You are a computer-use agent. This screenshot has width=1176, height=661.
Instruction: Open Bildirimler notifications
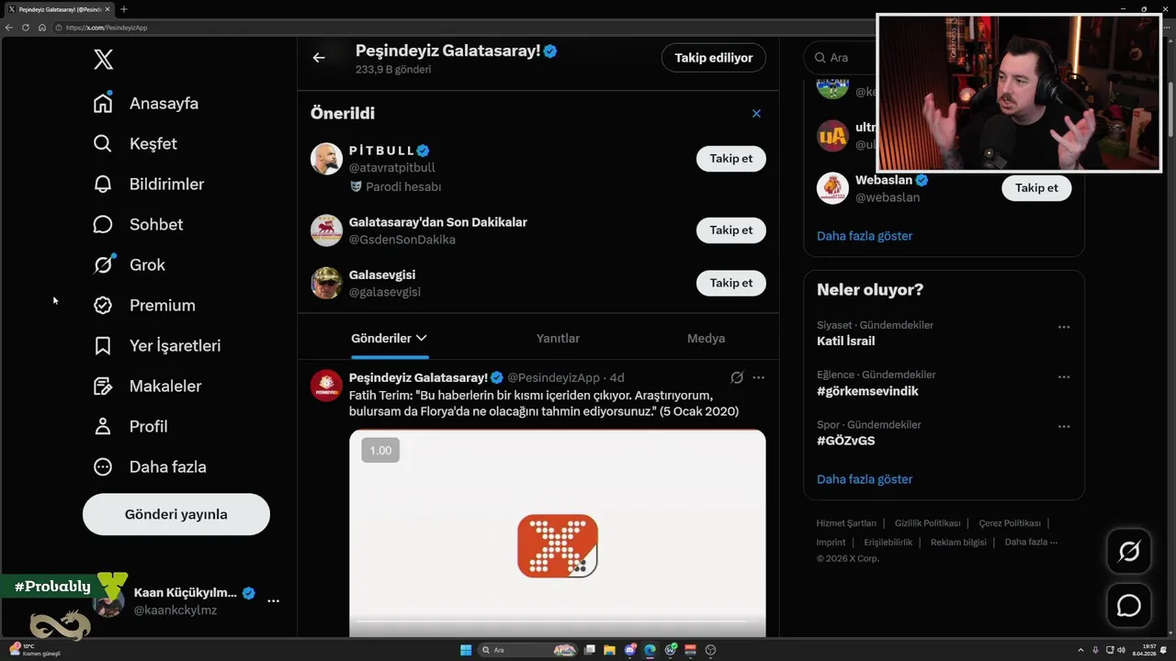(149, 184)
